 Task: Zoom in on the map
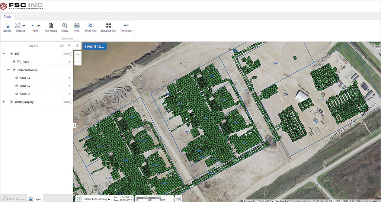[x=78, y=54]
